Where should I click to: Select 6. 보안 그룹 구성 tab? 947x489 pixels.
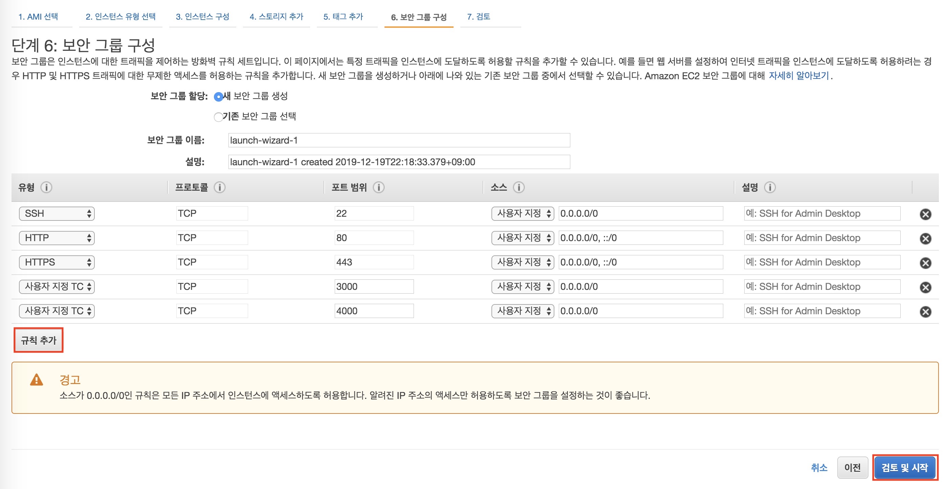click(419, 17)
